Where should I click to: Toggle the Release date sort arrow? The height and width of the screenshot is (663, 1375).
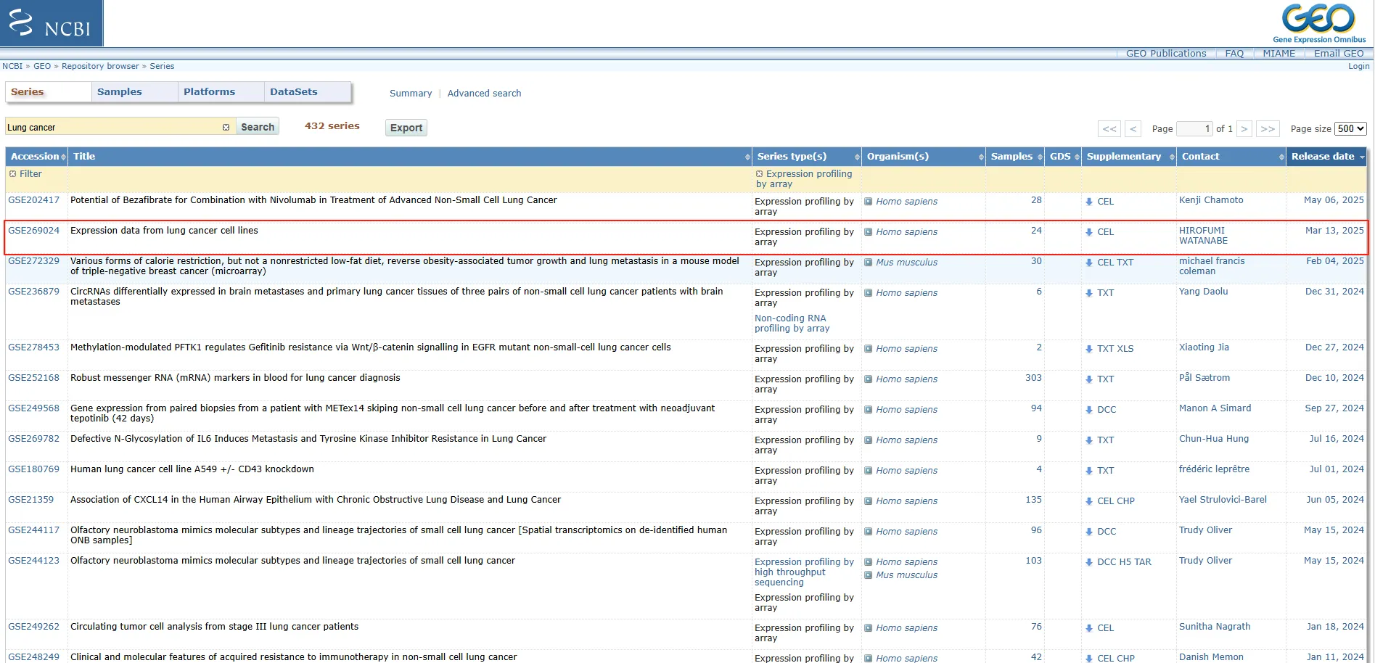pos(1362,157)
